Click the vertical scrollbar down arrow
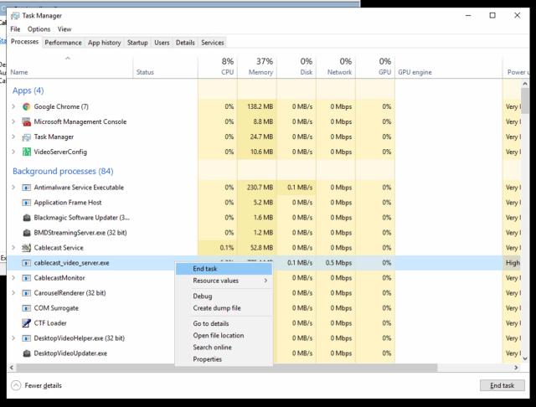 (525, 358)
